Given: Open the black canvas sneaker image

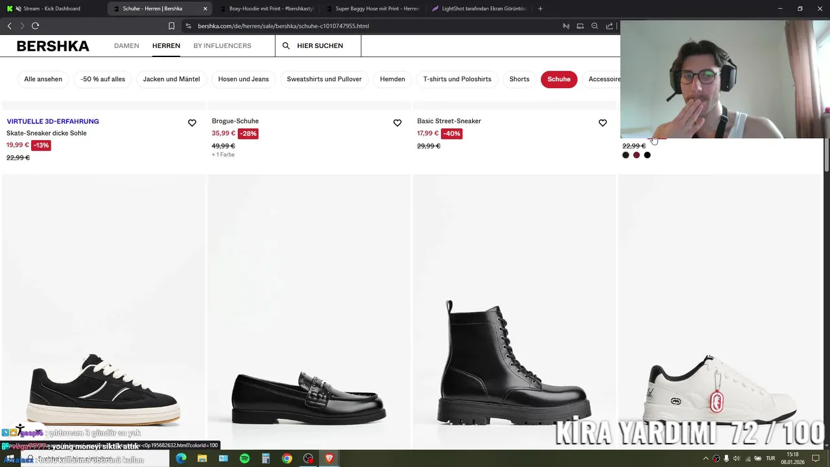Looking at the screenshot, I should coord(104,311).
